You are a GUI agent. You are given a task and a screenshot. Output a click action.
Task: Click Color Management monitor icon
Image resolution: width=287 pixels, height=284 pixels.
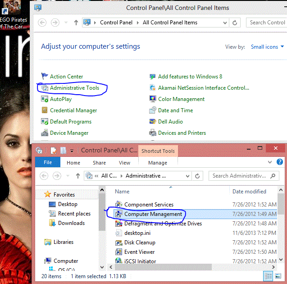(152, 99)
